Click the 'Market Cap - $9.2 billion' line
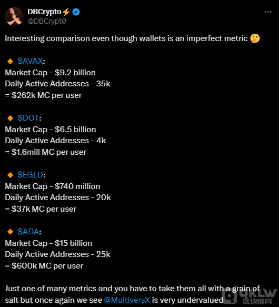The image size is (279, 307). [51, 73]
